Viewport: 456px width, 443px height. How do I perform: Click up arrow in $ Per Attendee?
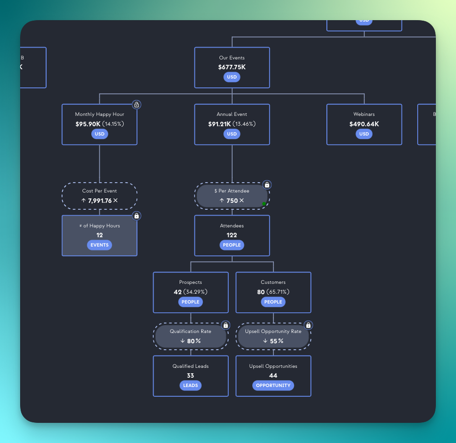point(221,200)
